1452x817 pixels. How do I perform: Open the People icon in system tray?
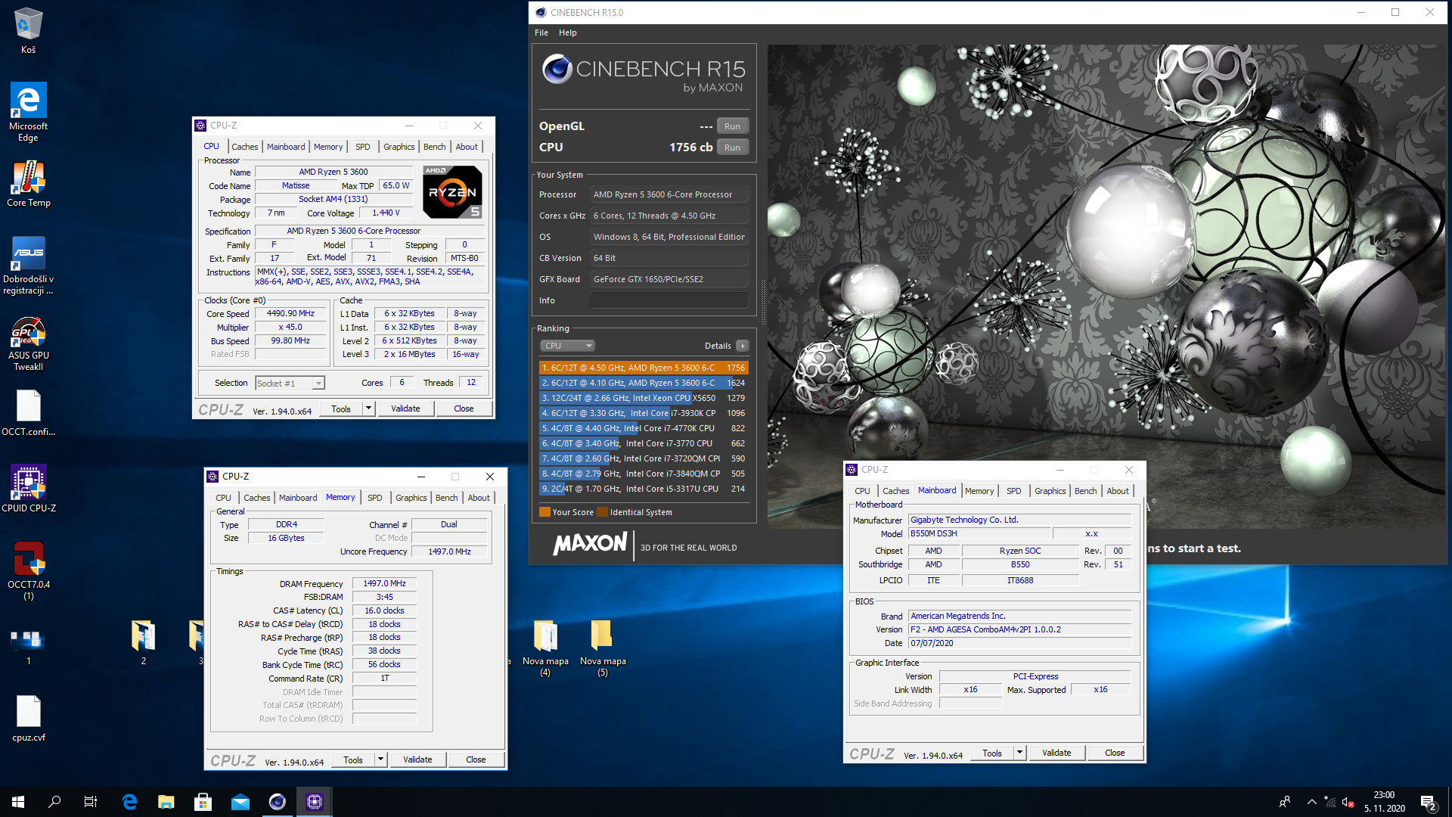click(x=1285, y=802)
